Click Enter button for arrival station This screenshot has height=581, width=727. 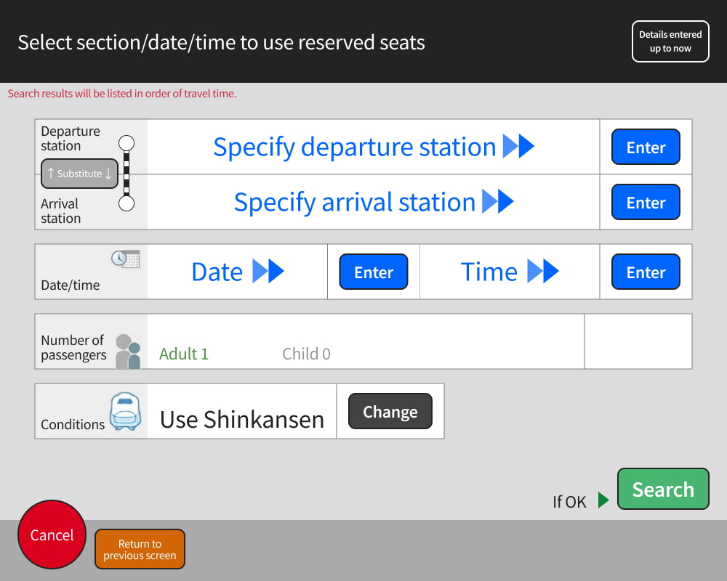click(x=646, y=202)
